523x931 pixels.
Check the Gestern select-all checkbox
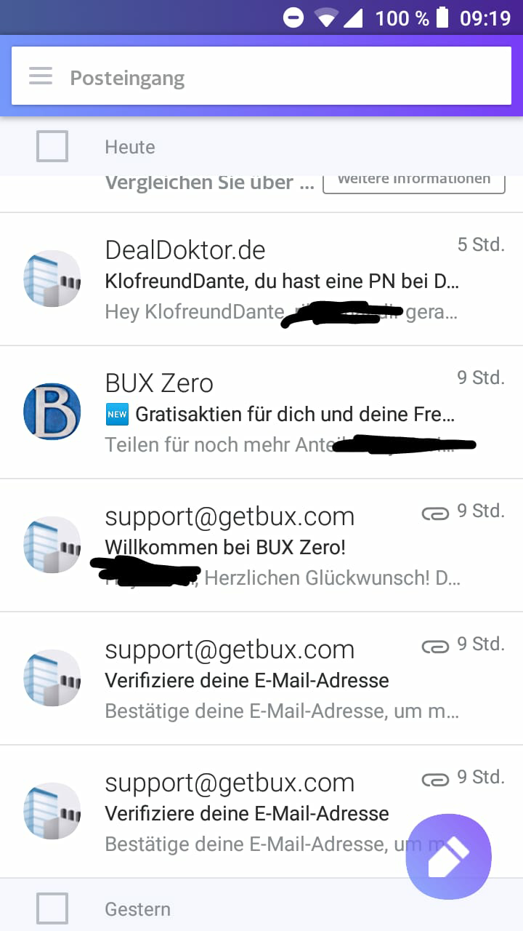coord(52,908)
